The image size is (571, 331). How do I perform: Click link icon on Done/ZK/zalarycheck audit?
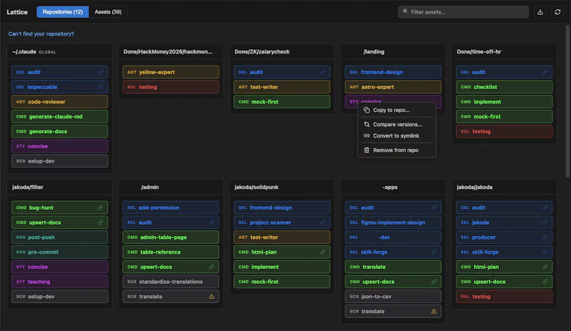click(x=323, y=72)
